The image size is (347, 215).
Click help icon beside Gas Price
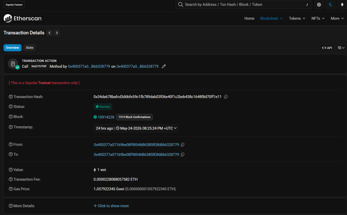coord(11,189)
